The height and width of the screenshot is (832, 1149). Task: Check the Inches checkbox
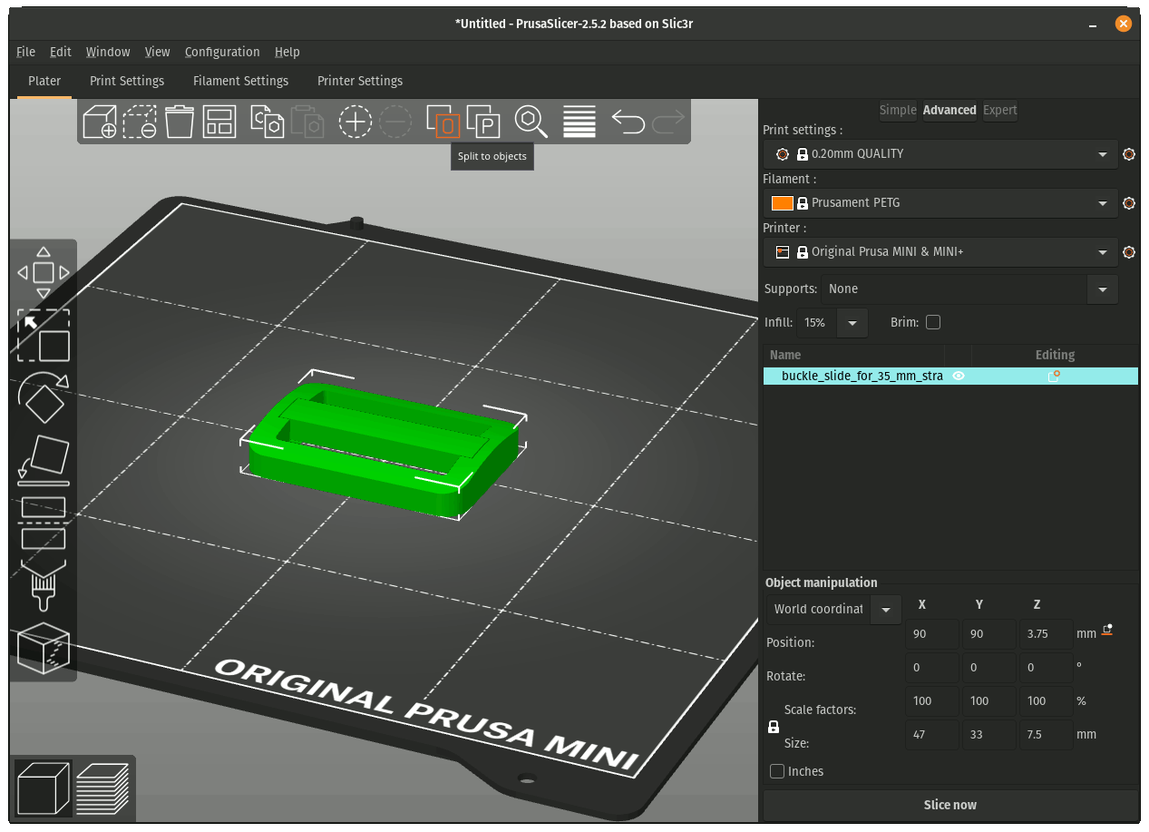point(777,771)
